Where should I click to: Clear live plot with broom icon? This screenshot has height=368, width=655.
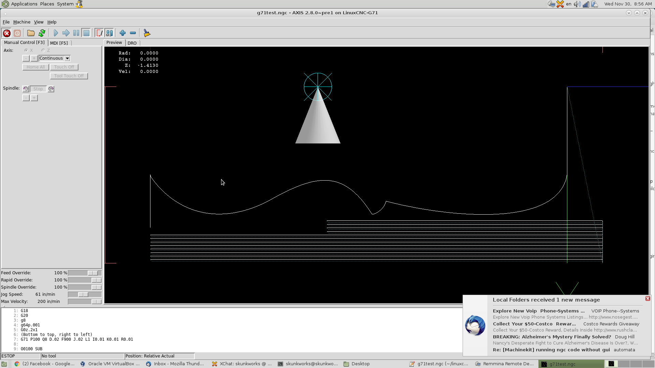pyautogui.click(x=147, y=33)
